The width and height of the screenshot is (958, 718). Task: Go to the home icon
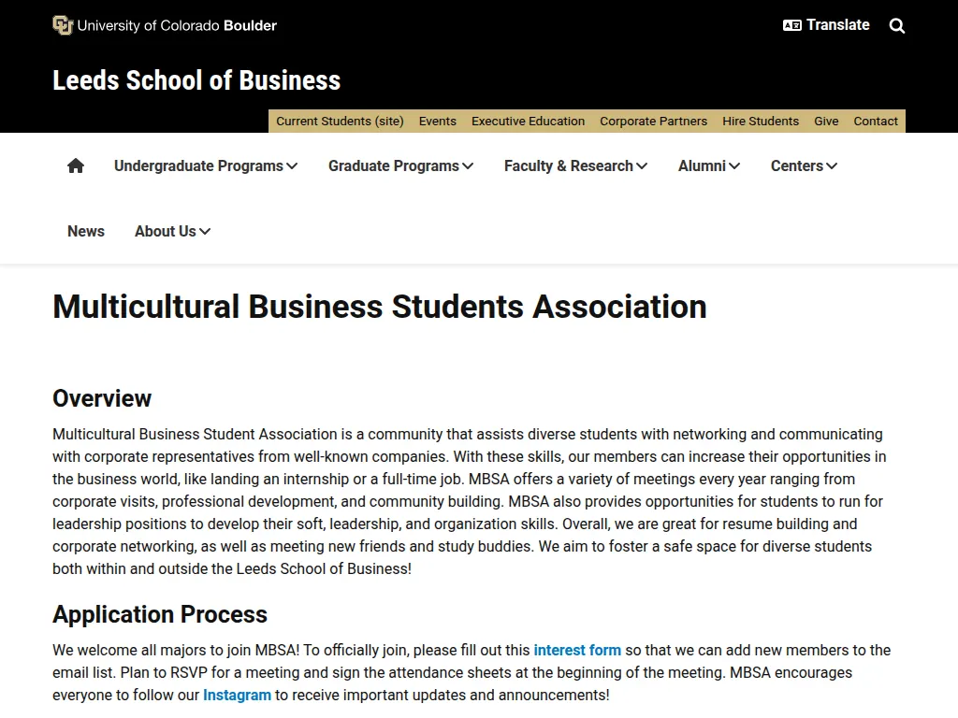point(76,165)
